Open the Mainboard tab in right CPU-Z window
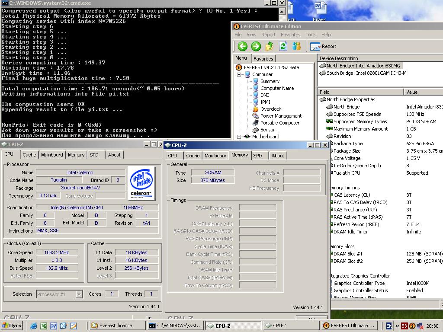Image resolution: width=443 pixels, height=332 pixels. (x=215, y=156)
